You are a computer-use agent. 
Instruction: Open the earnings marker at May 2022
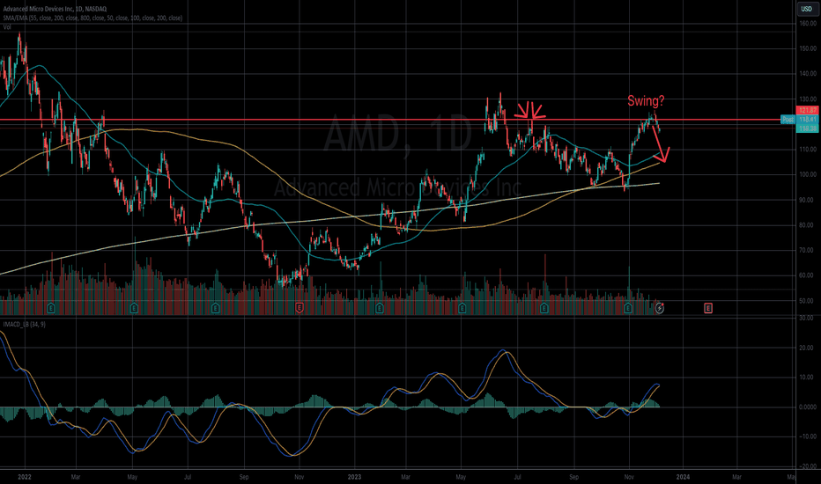pyautogui.click(x=134, y=308)
